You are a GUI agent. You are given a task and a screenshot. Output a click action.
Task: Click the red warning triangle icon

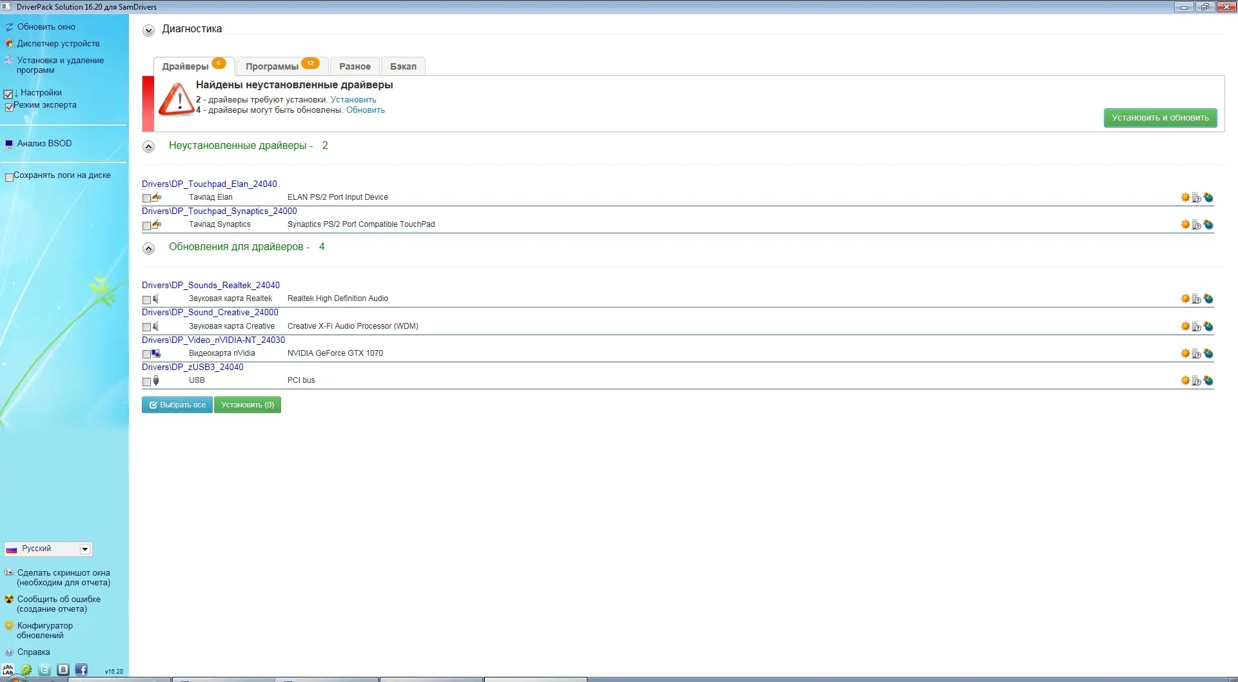point(177,101)
